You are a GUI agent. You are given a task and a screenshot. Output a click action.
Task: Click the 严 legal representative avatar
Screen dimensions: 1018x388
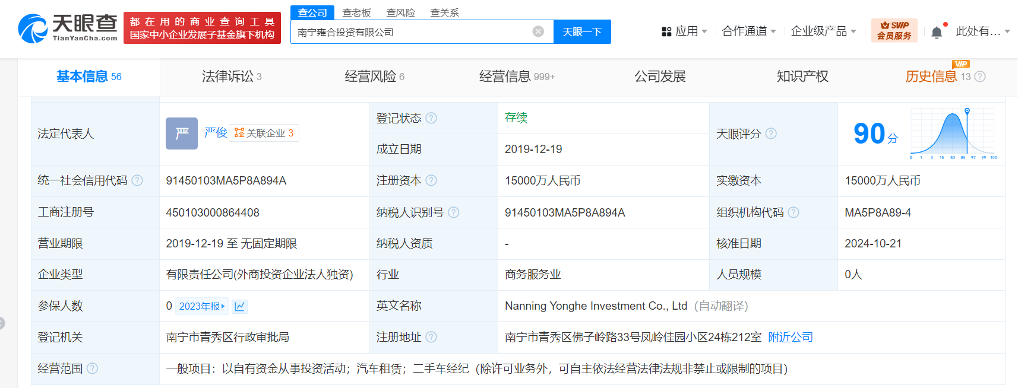(x=181, y=133)
